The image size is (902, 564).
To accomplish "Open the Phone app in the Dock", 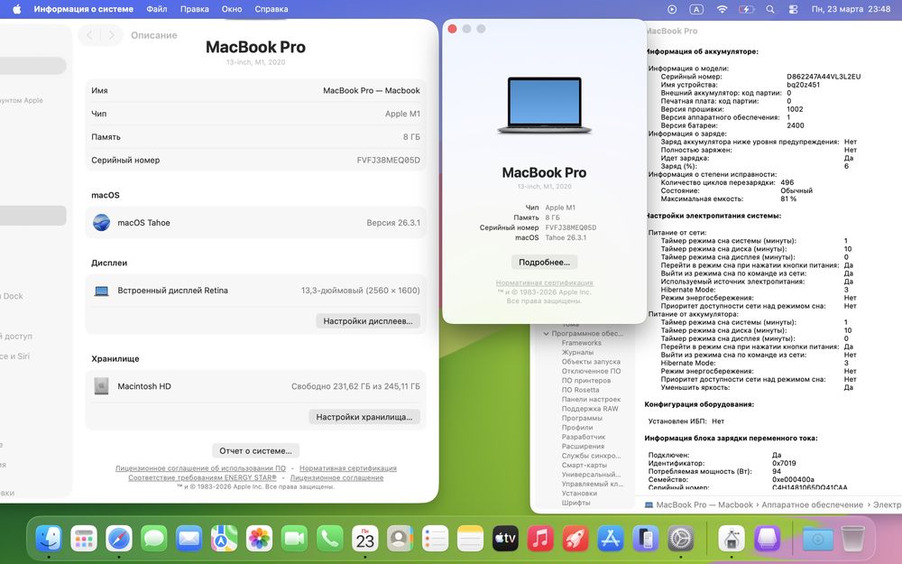I will tap(329, 539).
